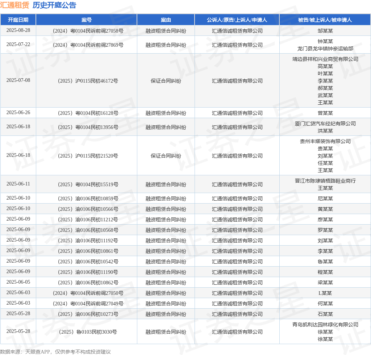Click defendant 贵州丰耀装饰有限公司
371x355 pixels.
pos(325,141)
